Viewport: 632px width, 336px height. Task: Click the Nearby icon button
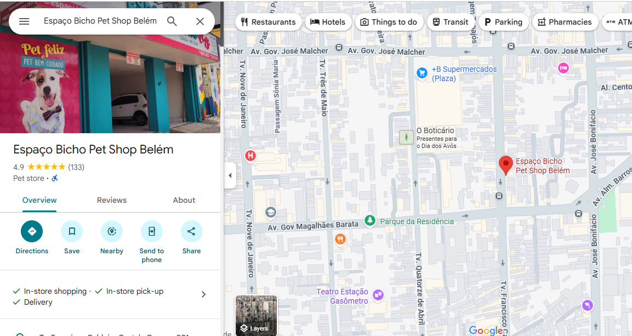coord(112,231)
